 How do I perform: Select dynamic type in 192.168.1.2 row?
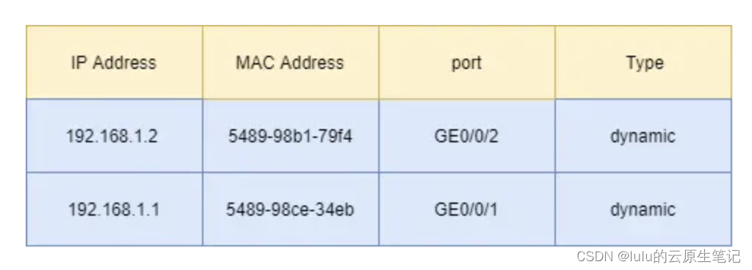(643, 136)
